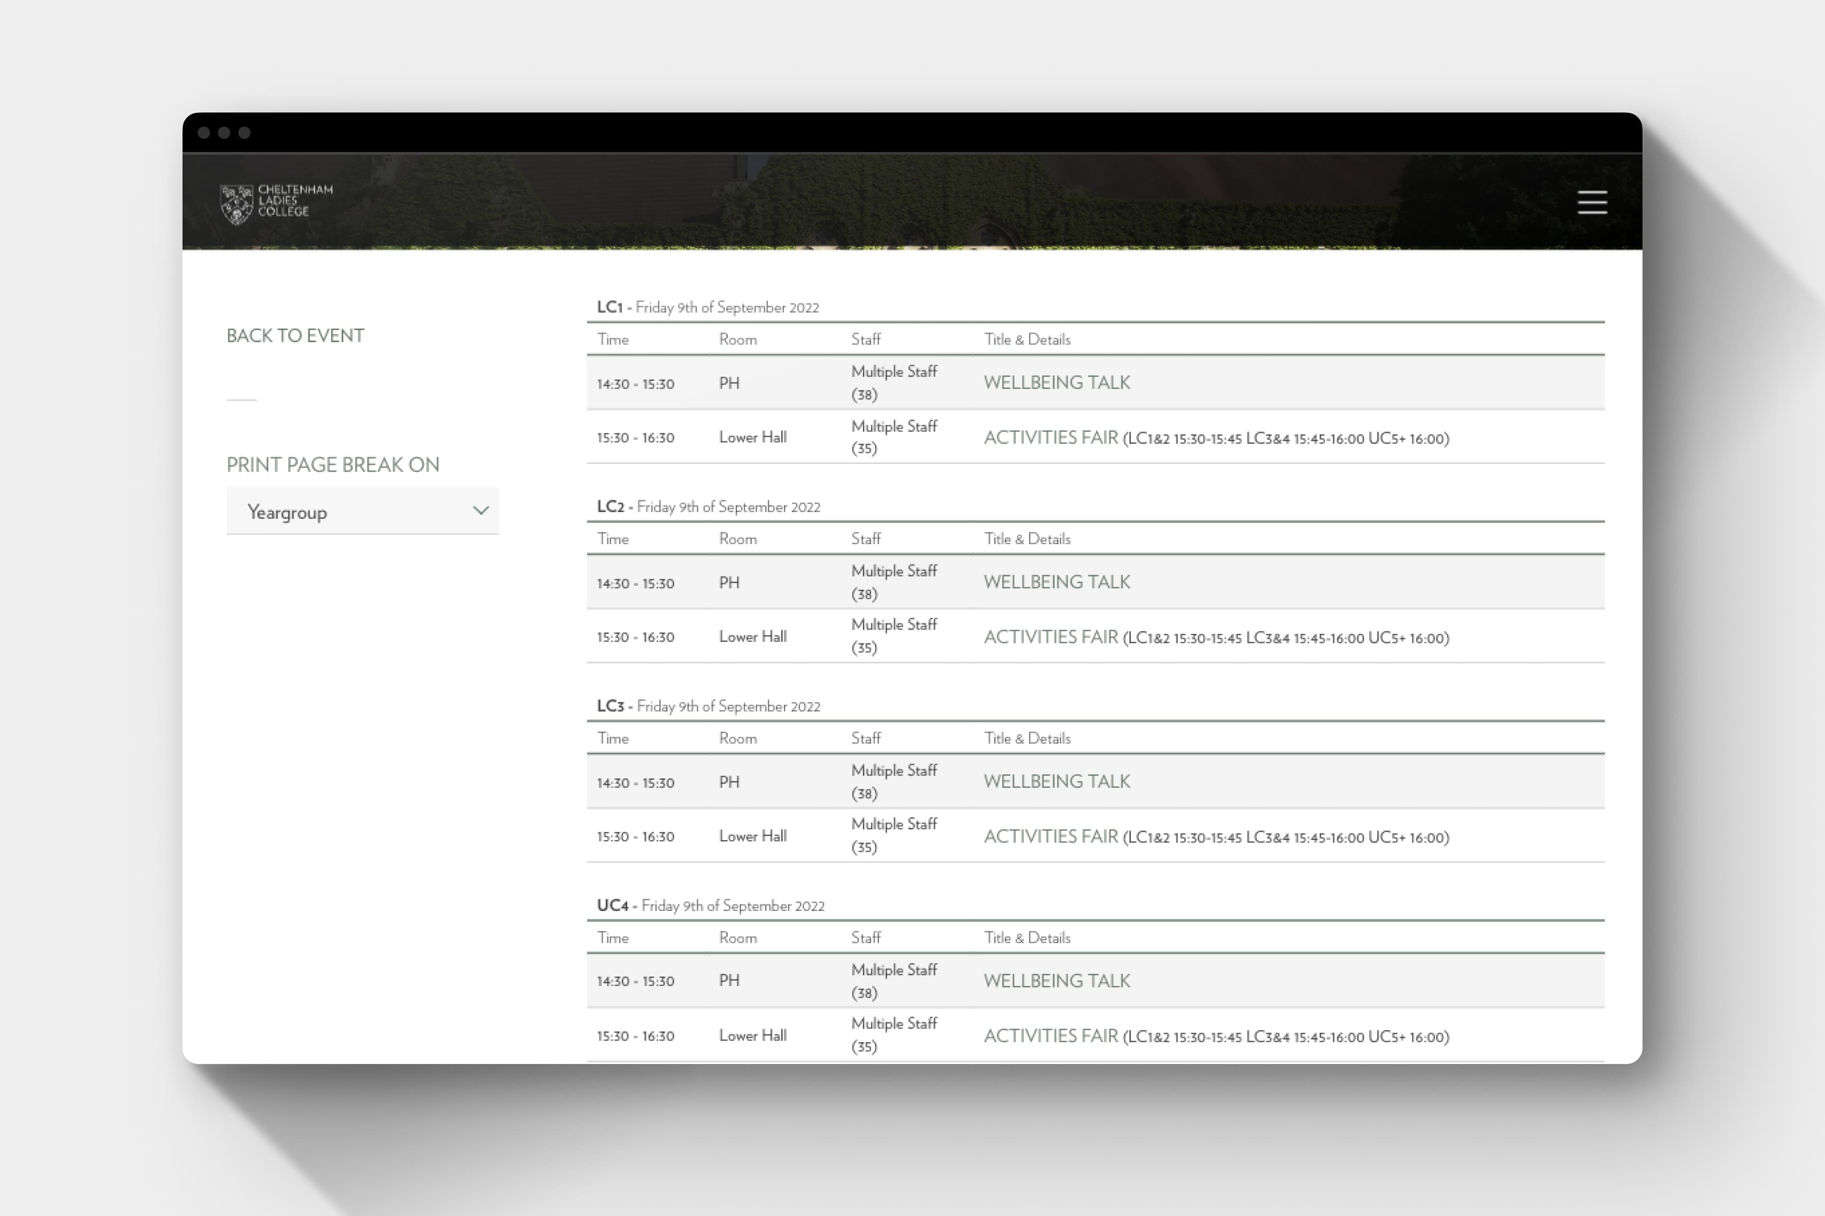The image size is (1825, 1216).
Task: Click the PH room cell in LC3
Action: [729, 782]
